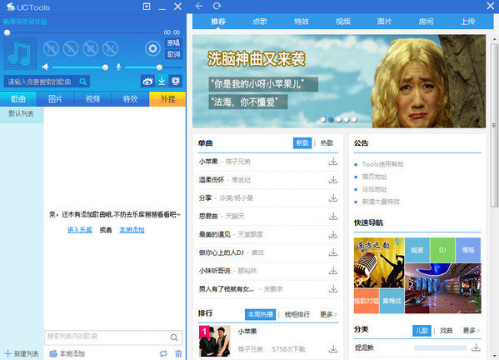
Task: Click the trash icon at playlist bottom
Action: click(x=178, y=353)
